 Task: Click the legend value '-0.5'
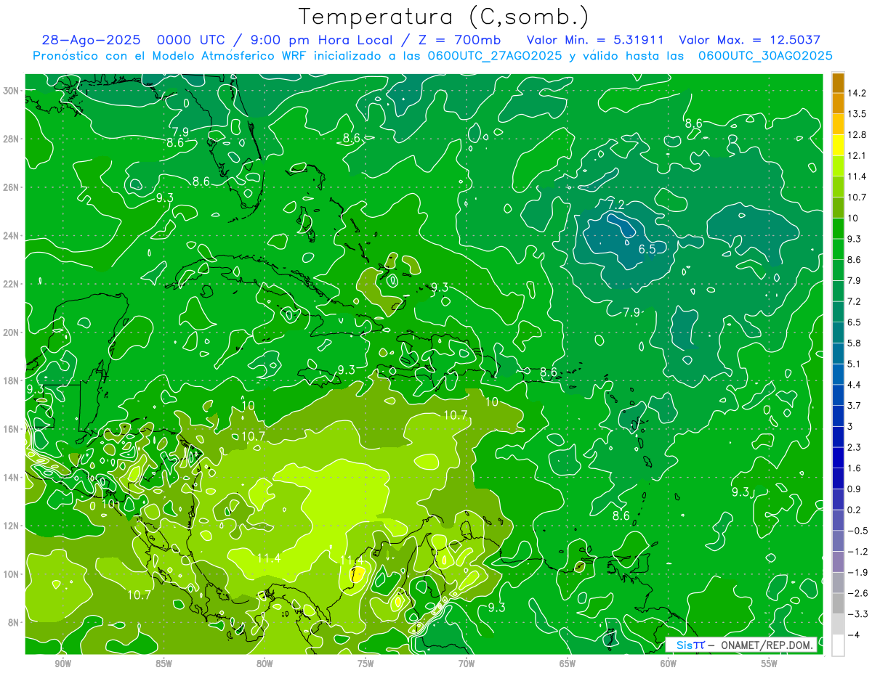point(858,531)
